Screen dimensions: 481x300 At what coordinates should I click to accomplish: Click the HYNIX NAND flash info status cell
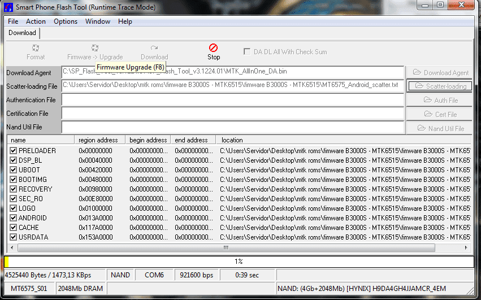pos(374,289)
